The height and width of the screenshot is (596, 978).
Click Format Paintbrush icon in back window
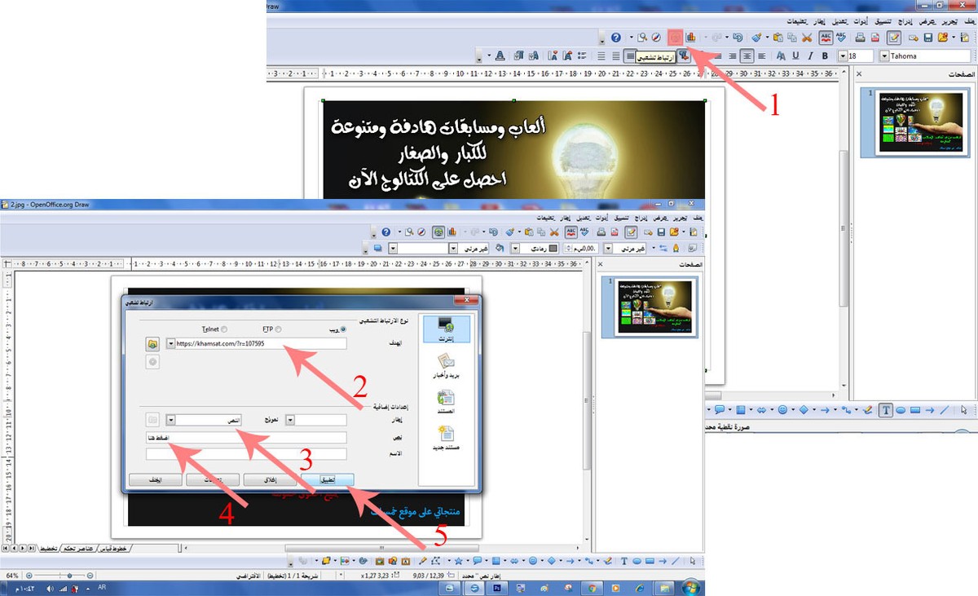(x=757, y=38)
